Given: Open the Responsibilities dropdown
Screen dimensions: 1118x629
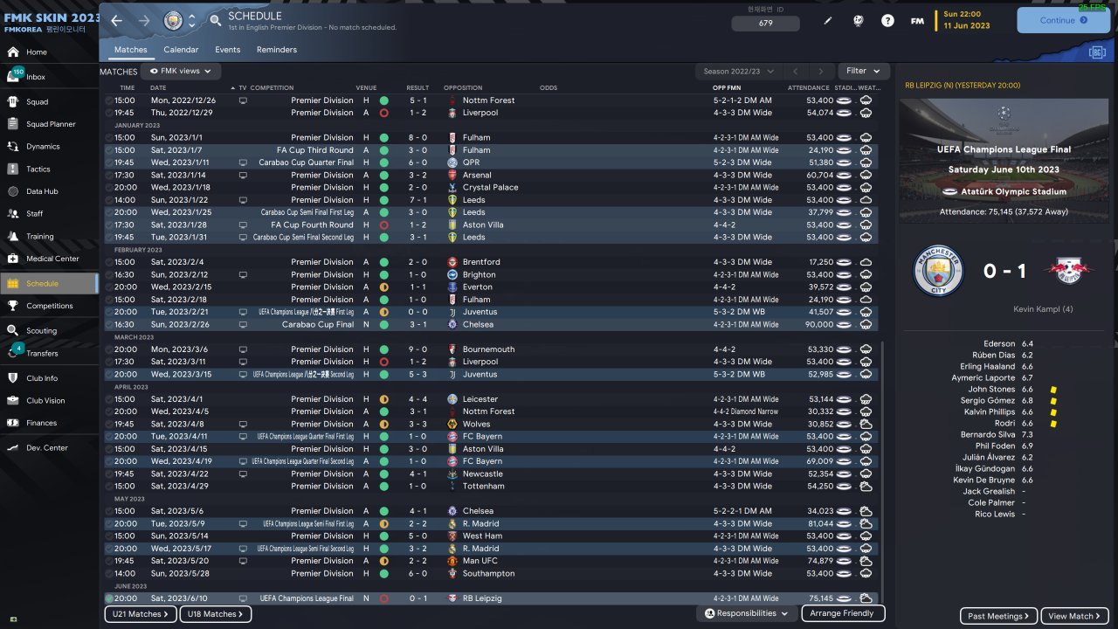Looking at the screenshot, I should tap(746, 614).
